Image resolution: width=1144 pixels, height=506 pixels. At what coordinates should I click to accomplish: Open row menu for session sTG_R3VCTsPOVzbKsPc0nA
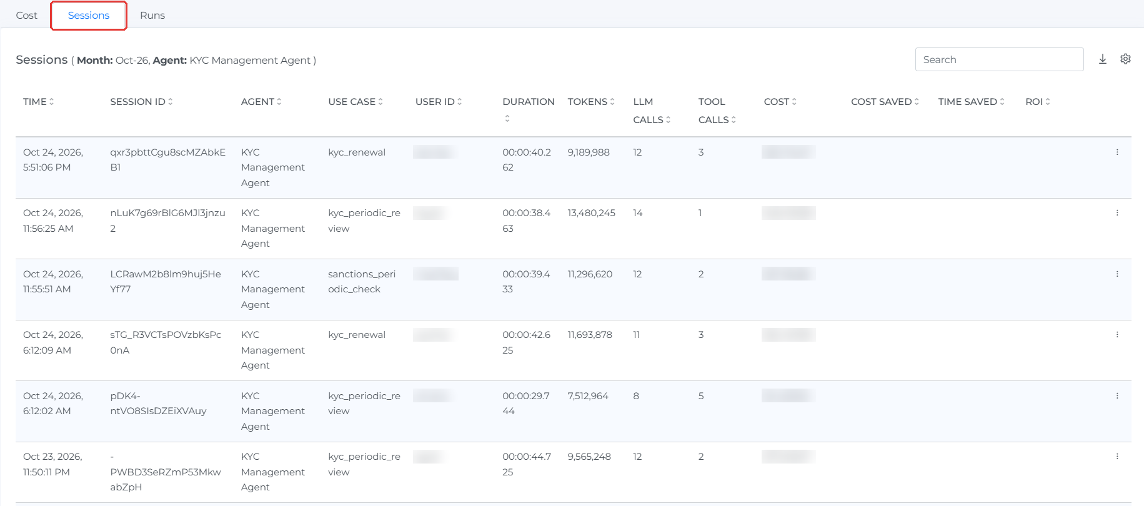(1117, 335)
